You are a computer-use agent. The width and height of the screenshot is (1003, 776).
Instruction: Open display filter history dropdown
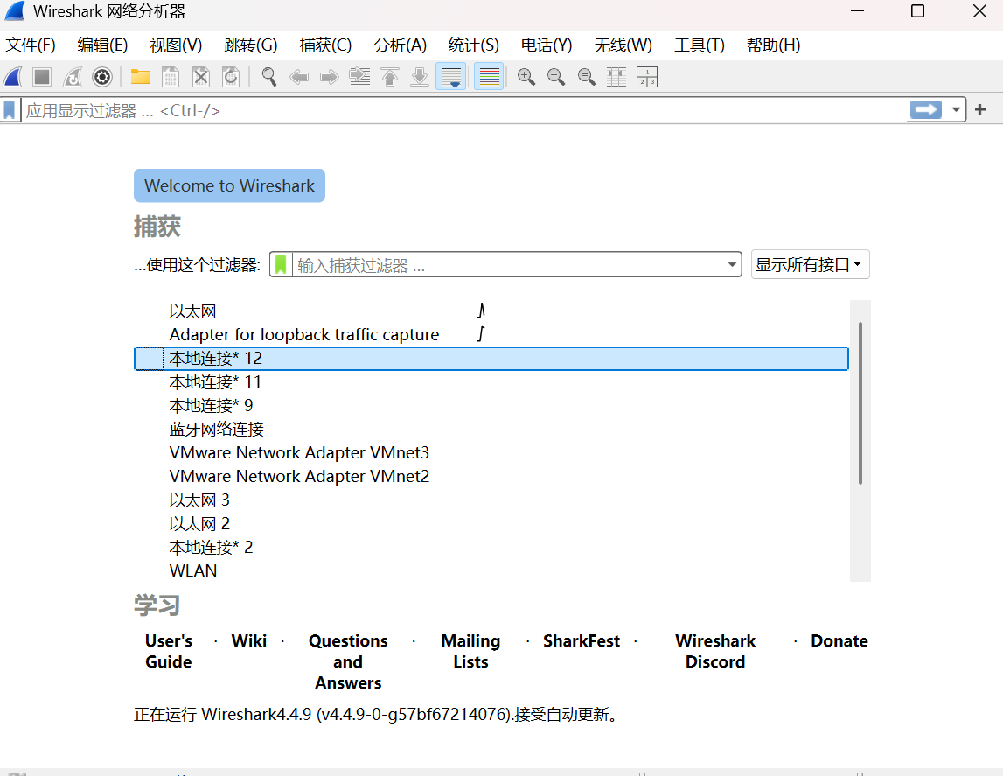tap(956, 110)
